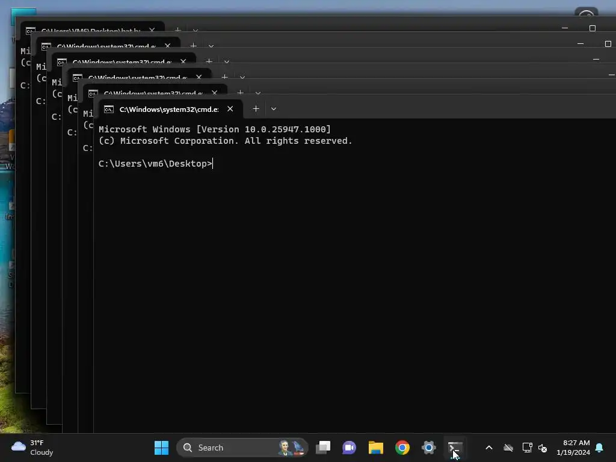Screen dimensions: 616x462
Task: Open Task View from taskbar
Action: tap(323, 448)
